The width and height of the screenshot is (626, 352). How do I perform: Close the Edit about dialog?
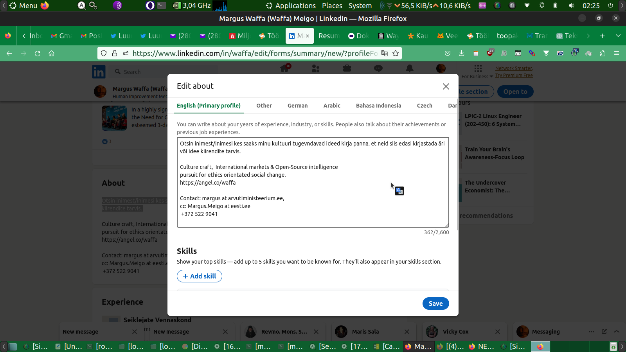pyautogui.click(x=446, y=86)
